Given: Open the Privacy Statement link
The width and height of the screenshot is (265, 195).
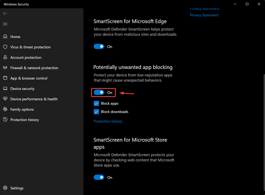Looking at the screenshot, I should pos(204,15).
